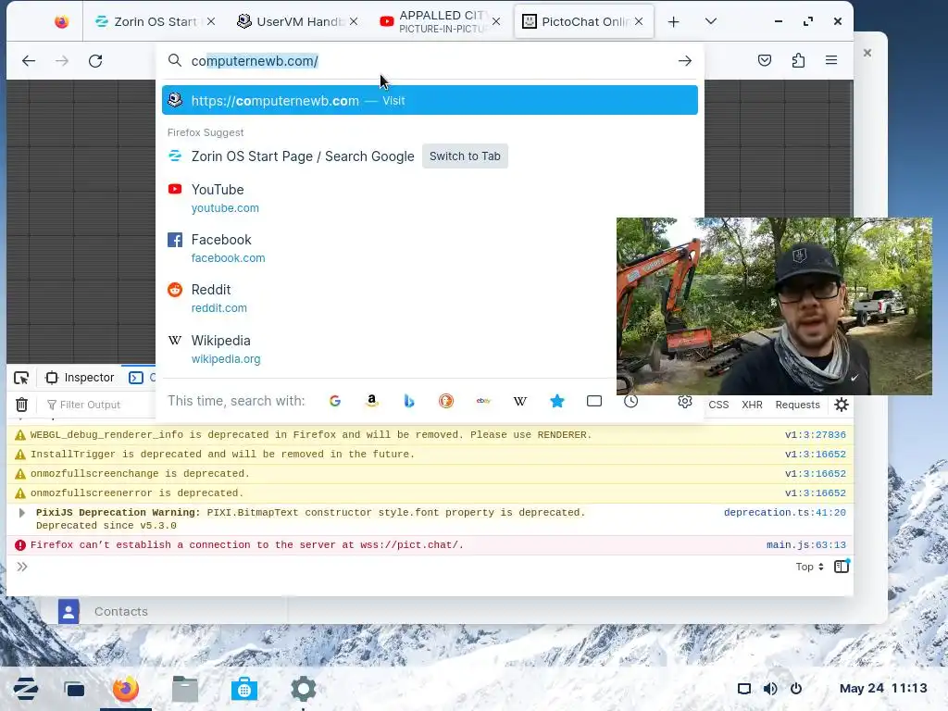
Task: Click the address bar URL field
Action: coord(430,60)
